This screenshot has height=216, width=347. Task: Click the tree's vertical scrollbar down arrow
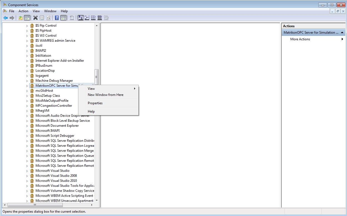97,200
